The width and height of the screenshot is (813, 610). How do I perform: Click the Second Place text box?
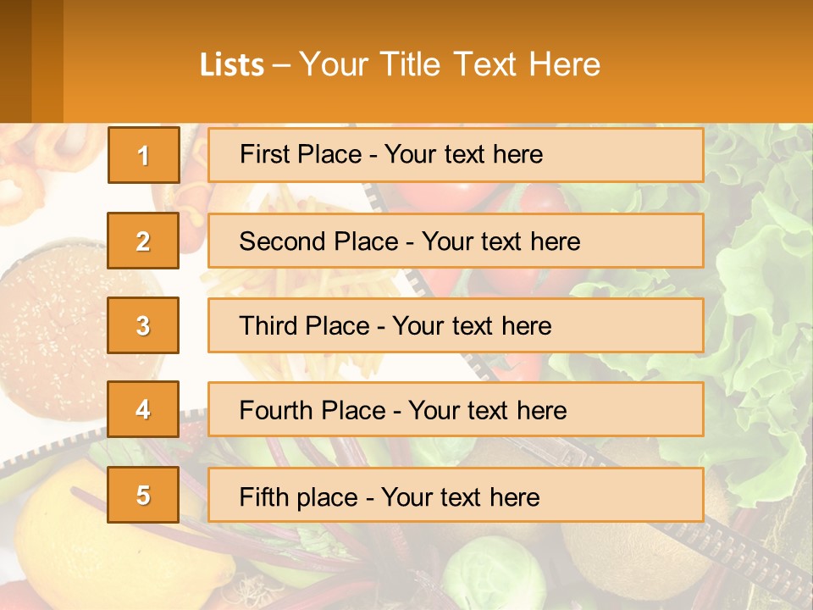pos(456,241)
